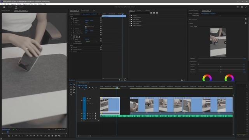Expand Audio Effects folder
Viewport: 249px width, 140px height.
pos(130,19)
